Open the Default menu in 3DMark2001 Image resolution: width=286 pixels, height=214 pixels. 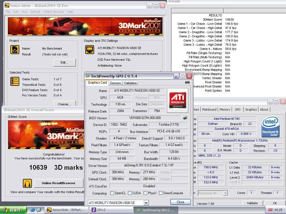(x=35, y=12)
